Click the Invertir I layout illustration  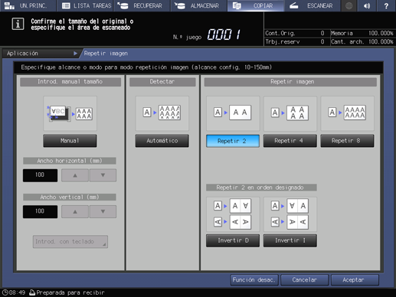[x=290, y=214]
